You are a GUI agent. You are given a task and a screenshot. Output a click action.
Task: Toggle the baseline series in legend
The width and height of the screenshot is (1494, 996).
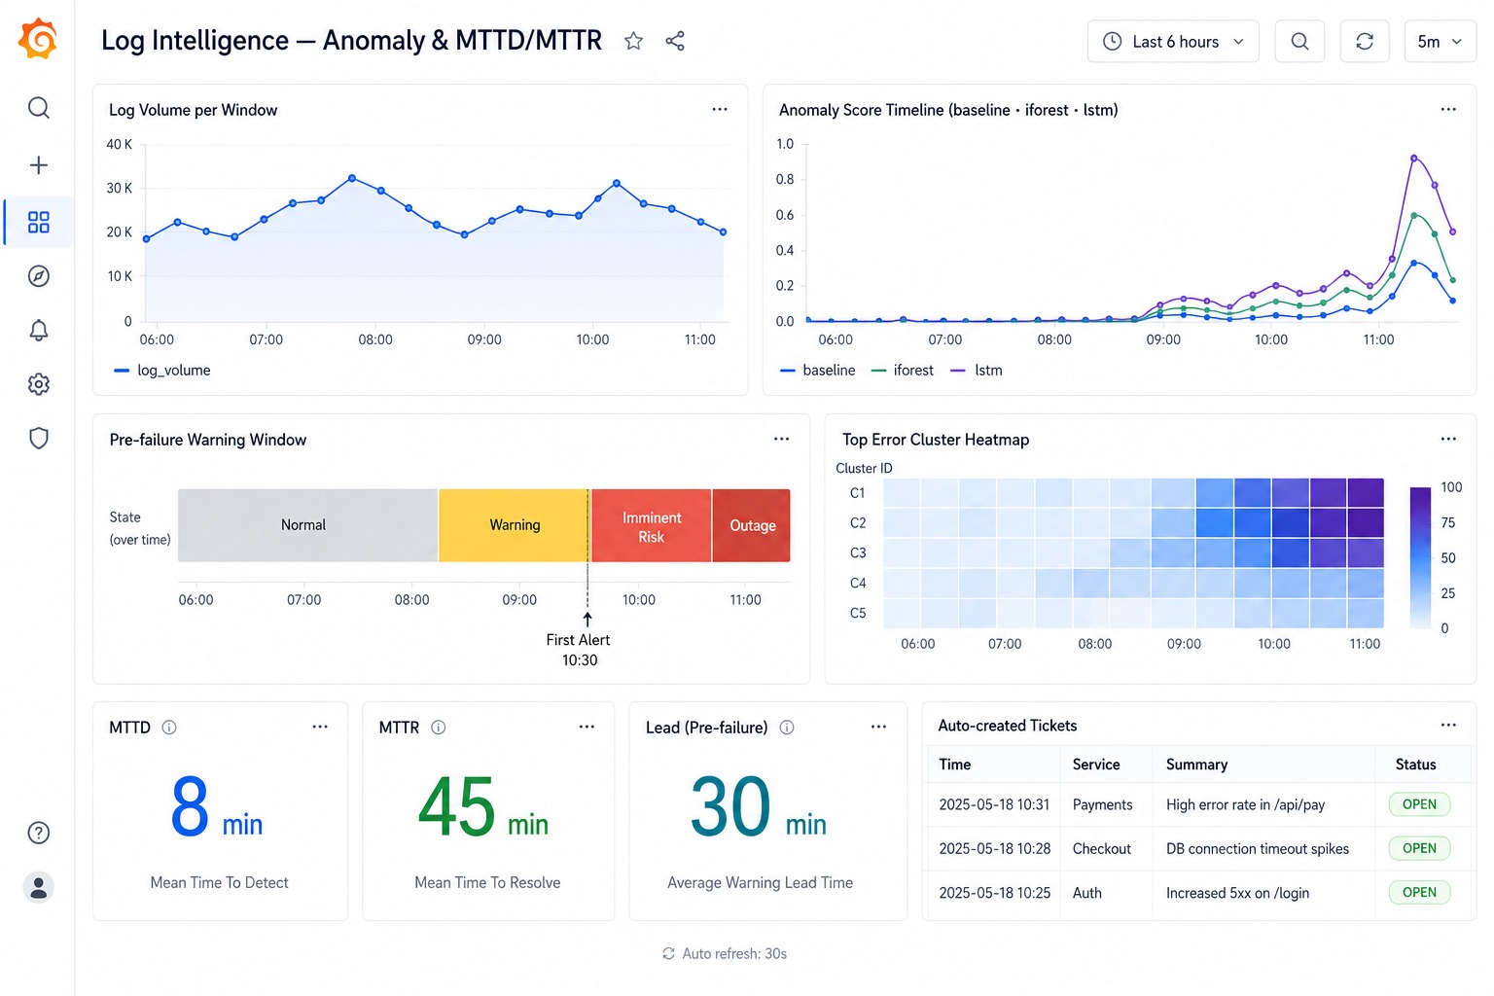click(x=818, y=371)
